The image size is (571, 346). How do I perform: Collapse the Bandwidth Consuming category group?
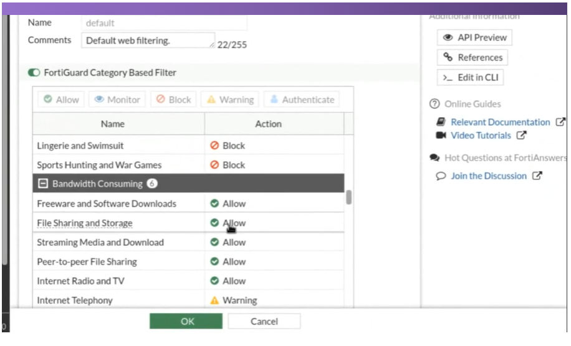pos(43,184)
